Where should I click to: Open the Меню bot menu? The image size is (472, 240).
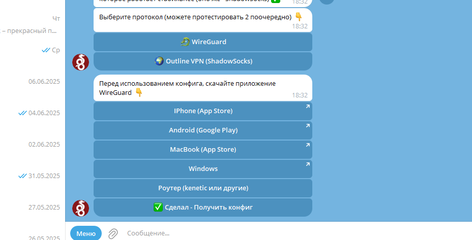click(86, 233)
